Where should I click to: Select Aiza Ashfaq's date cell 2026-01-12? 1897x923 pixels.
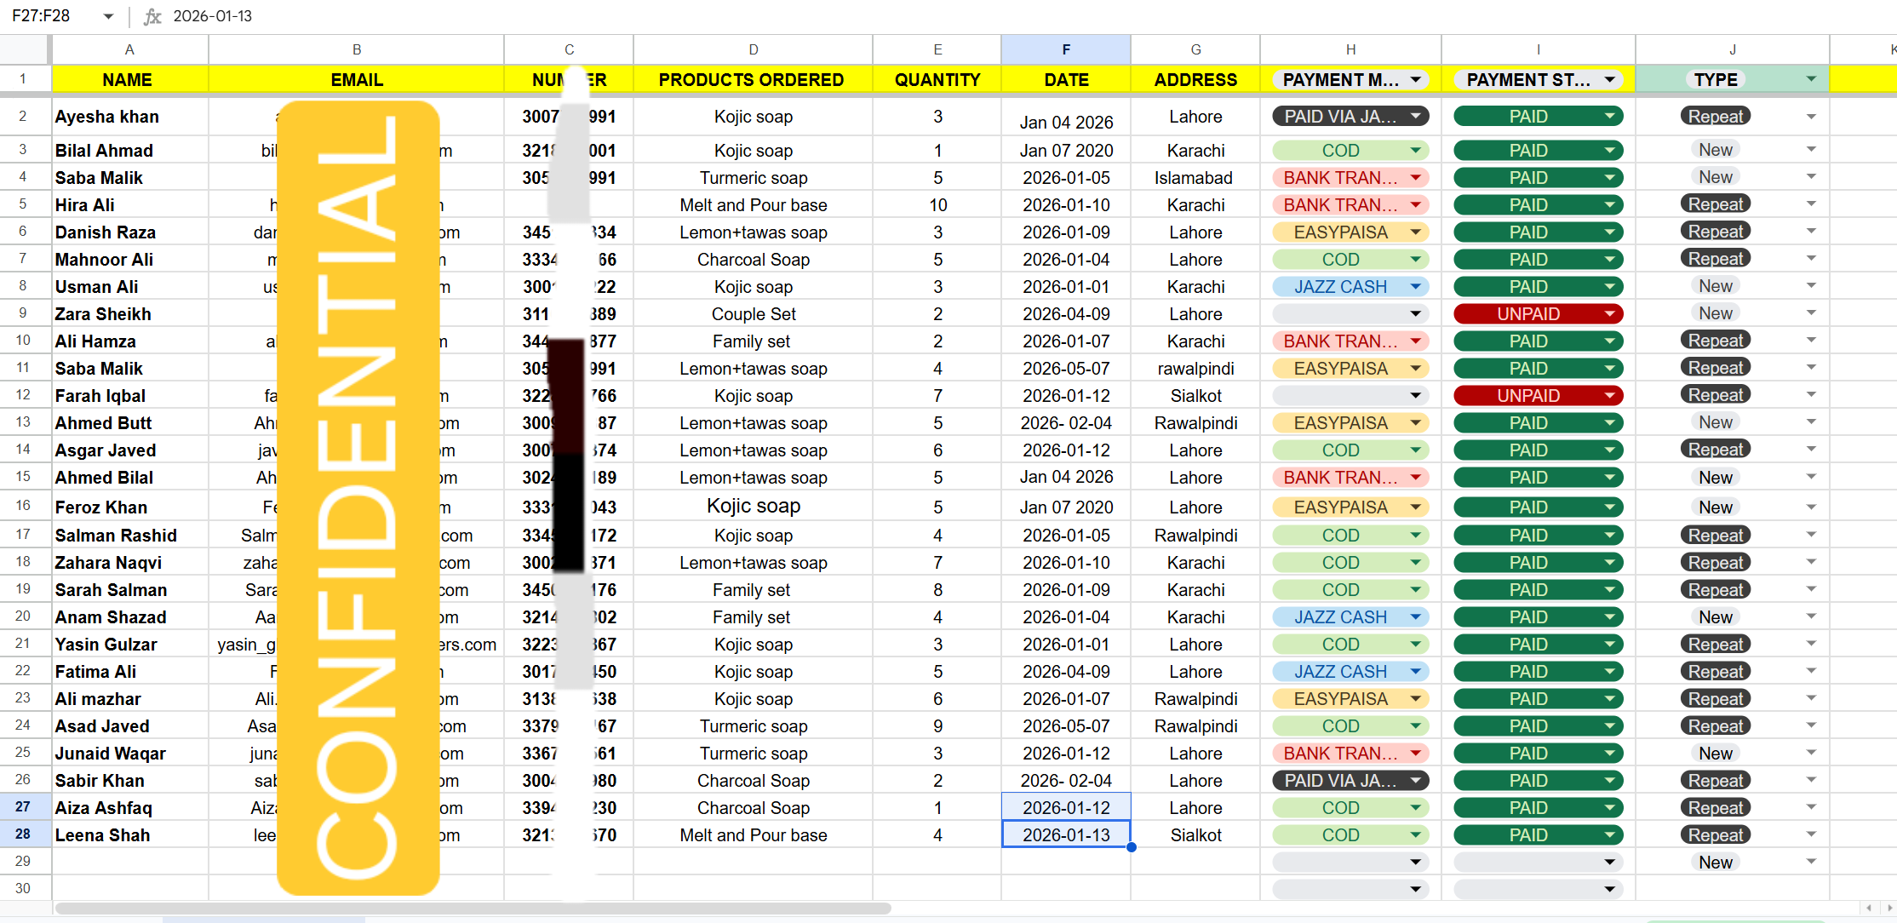1066,808
